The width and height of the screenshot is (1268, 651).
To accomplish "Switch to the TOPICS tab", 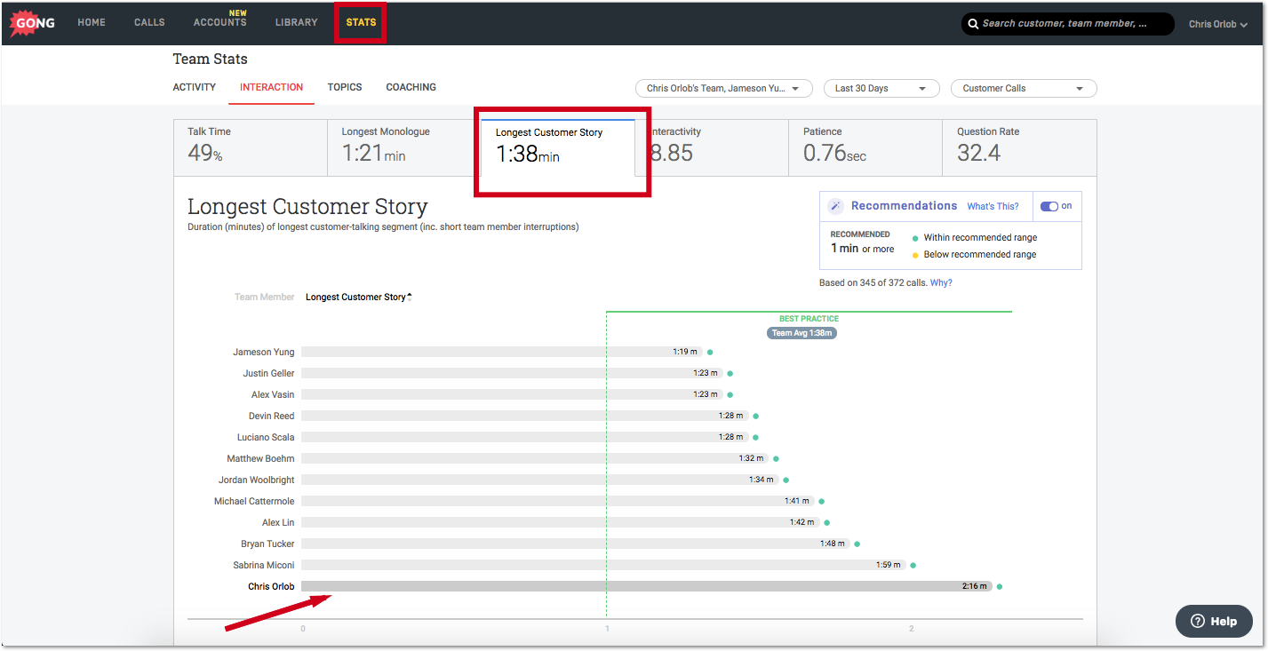I will click(x=345, y=87).
